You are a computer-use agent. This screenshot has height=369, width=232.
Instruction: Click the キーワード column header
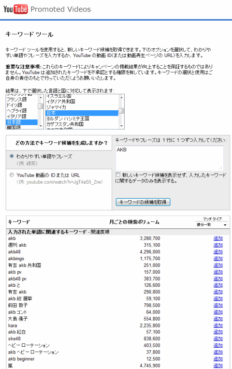(19, 221)
